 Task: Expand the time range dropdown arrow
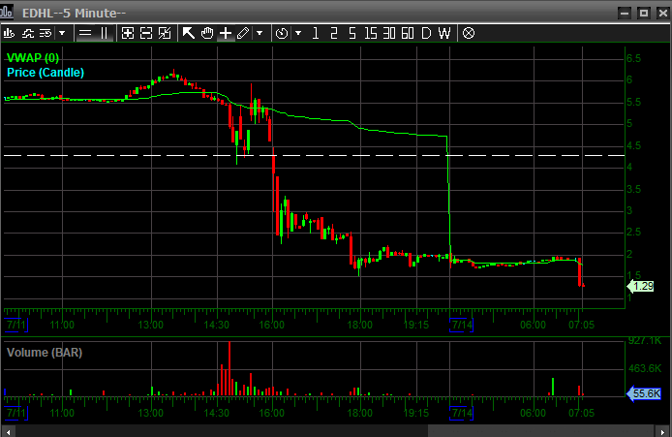click(298, 33)
